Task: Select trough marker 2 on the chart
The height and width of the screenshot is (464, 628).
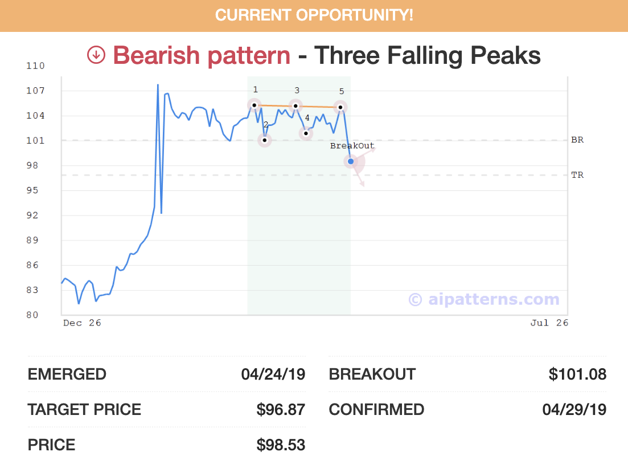Action: coord(265,140)
